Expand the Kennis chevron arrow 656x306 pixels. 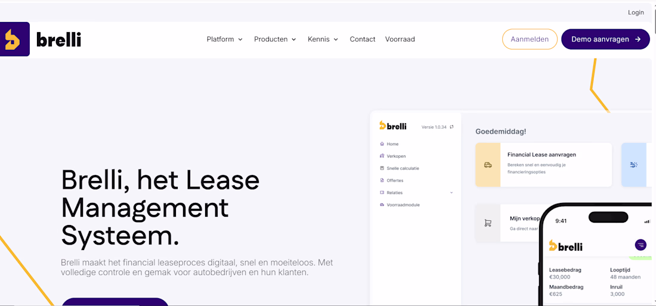point(336,40)
